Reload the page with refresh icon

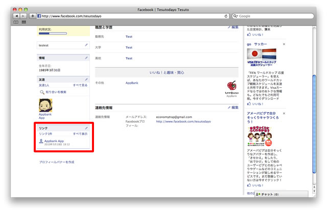coord(226,16)
